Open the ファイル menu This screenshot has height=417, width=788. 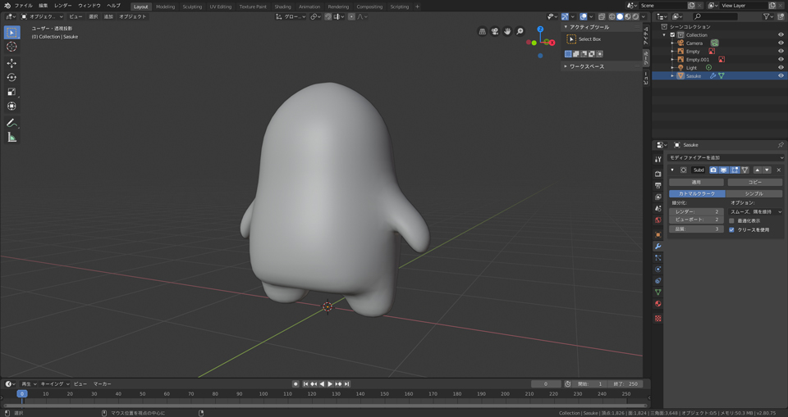point(23,6)
